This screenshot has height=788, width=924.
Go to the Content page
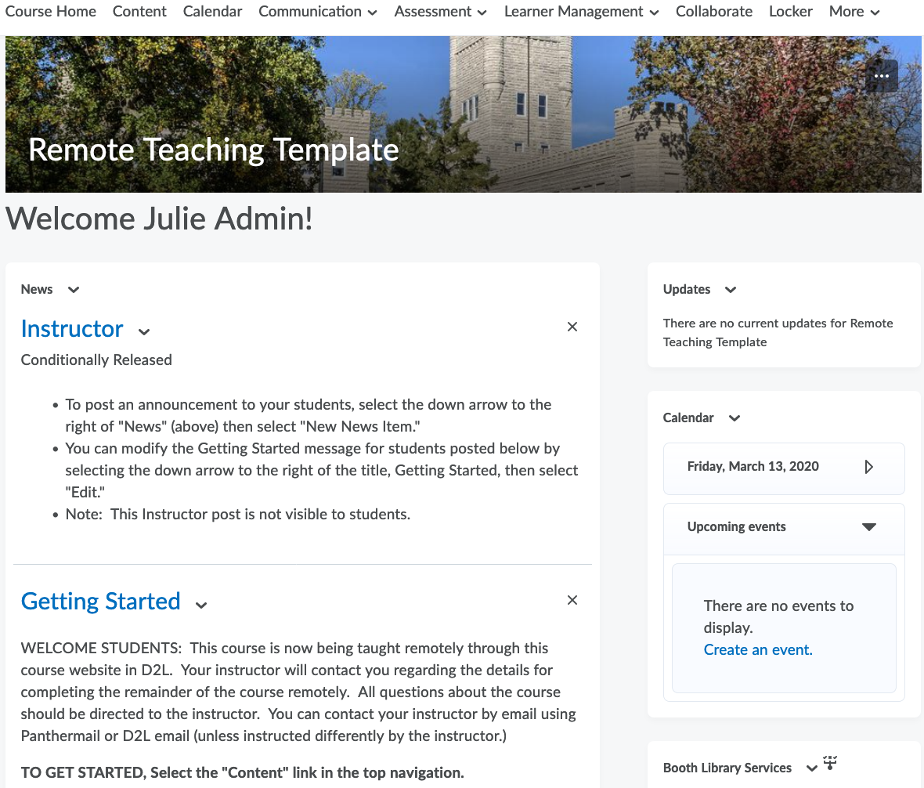pos(139,12)
